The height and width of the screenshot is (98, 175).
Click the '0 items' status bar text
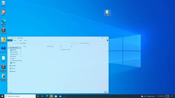coord(10,92)
